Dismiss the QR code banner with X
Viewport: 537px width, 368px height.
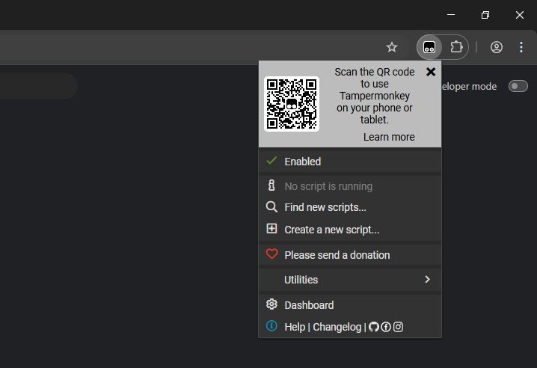click(431, 72)
